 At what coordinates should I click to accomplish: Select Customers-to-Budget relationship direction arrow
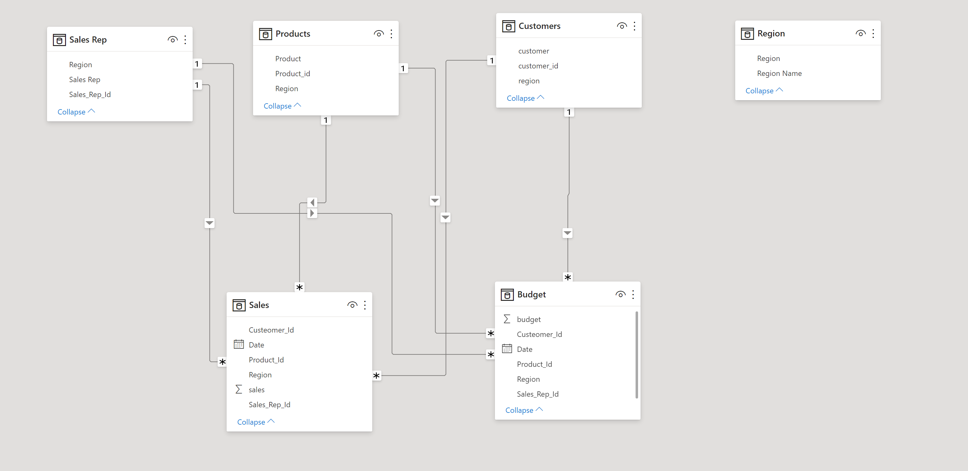567,233
